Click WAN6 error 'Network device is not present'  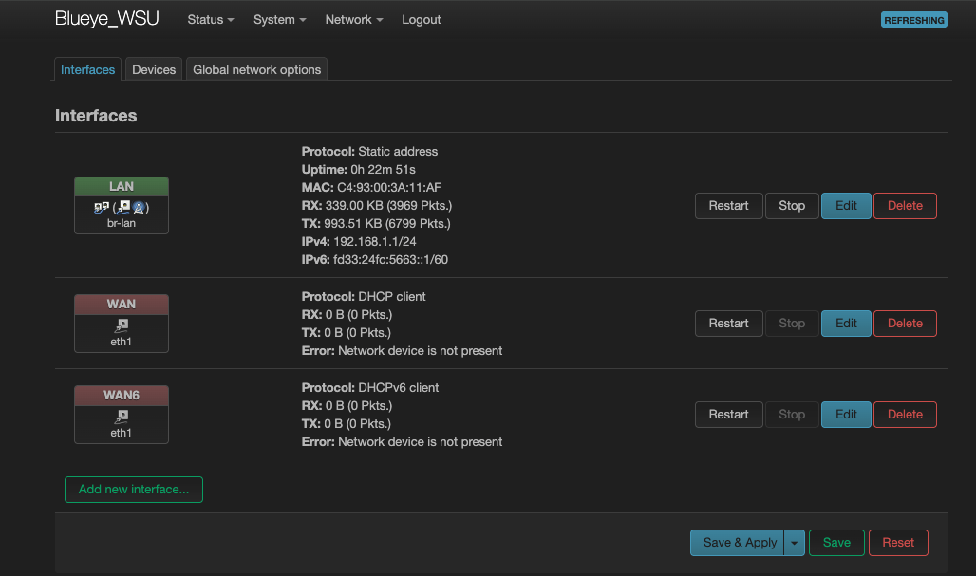421,441
